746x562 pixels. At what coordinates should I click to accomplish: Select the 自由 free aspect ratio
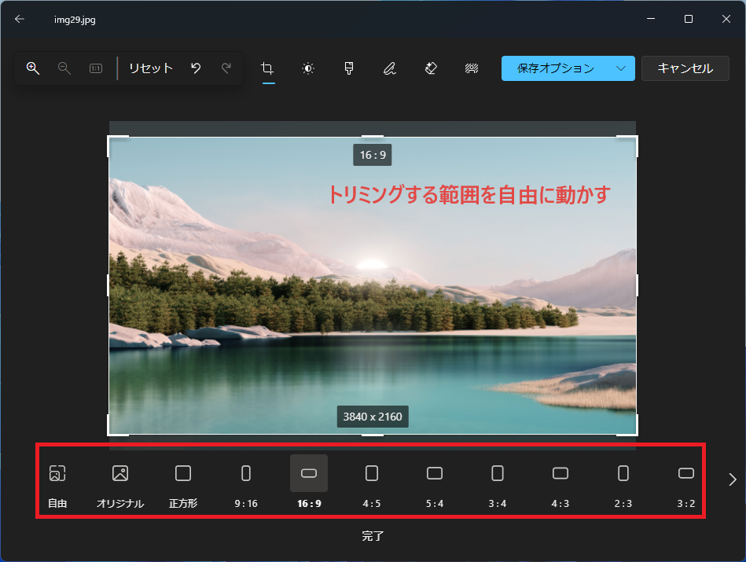(57, 486)
